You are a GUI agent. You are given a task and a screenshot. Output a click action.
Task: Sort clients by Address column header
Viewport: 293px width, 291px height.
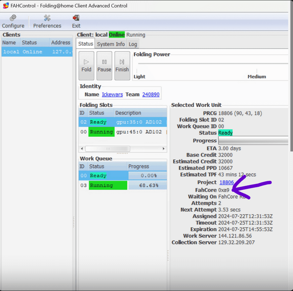[61, 42]
